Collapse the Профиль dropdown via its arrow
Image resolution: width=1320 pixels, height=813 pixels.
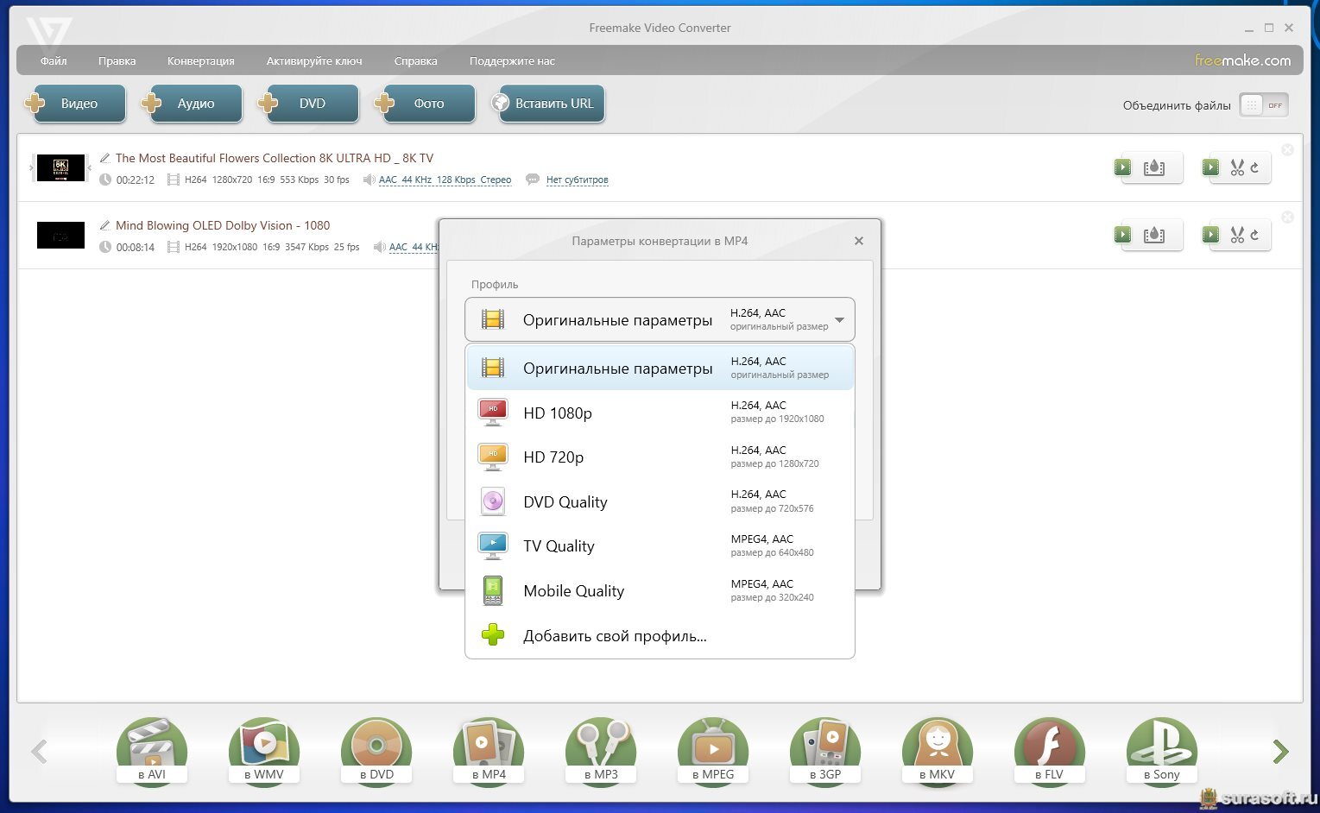(x=839, y=320)
